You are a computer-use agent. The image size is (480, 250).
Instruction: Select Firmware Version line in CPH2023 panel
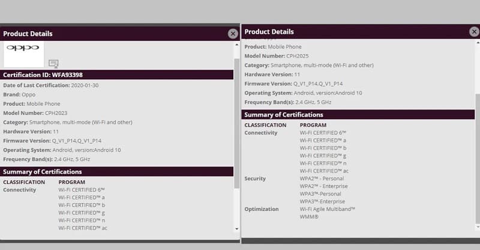click(x=52, y=141)
